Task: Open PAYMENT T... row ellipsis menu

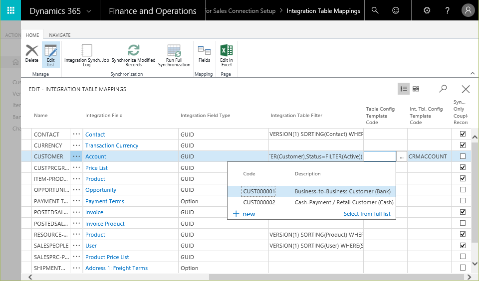Action: click(76, 201)
